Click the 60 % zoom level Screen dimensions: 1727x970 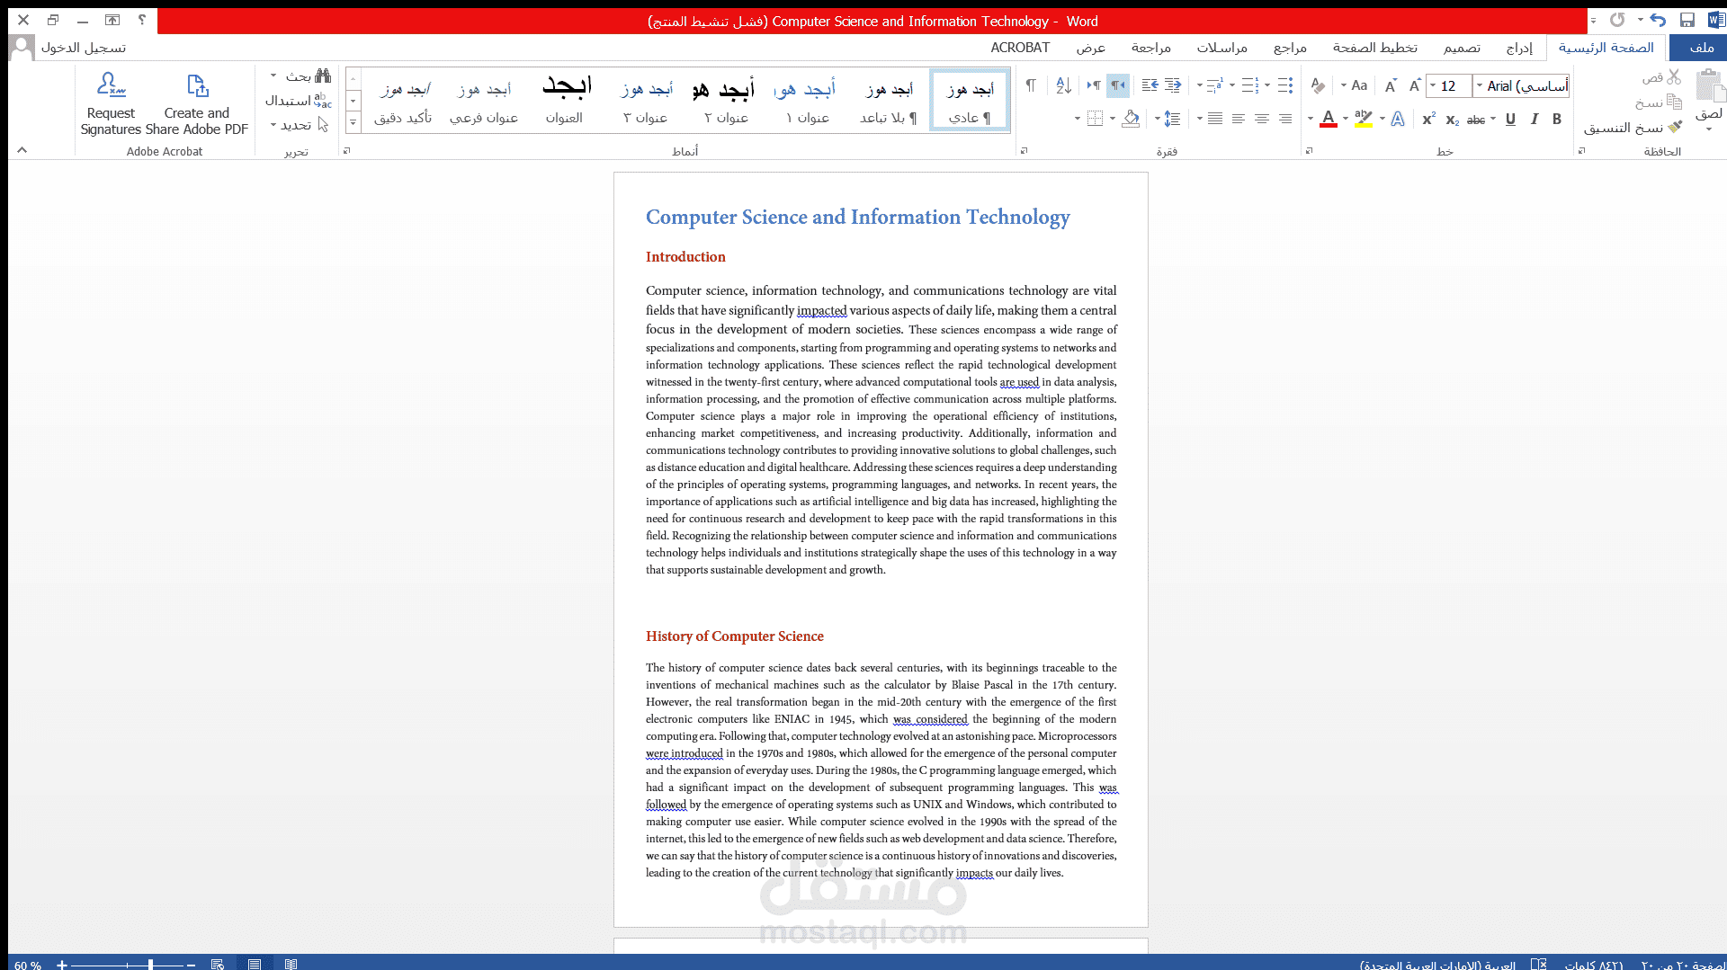point(28,965)
